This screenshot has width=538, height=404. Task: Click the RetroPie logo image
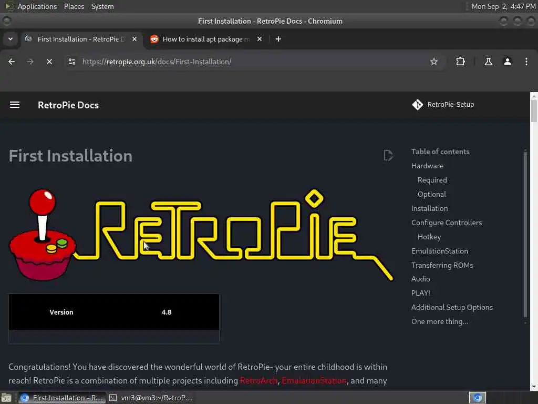tap(201, 235)
